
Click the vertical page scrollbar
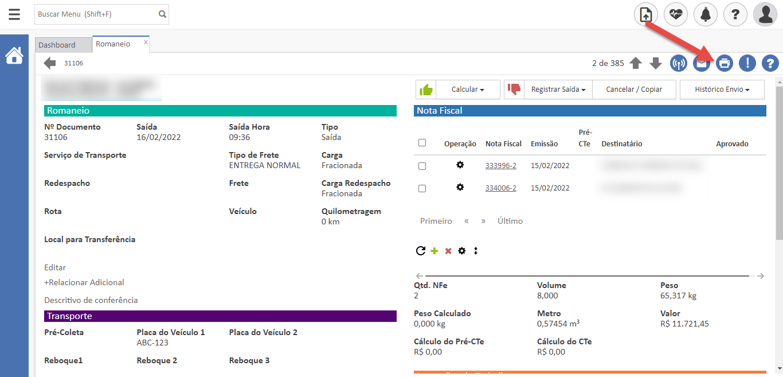point(779,162)
